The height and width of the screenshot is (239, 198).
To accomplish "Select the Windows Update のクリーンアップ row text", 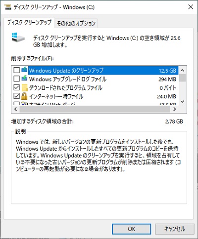I will (x=66, y=71).
